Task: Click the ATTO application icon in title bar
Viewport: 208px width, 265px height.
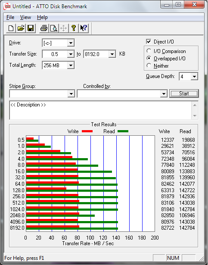Action: pyautogui.click(x=7, y=6)
